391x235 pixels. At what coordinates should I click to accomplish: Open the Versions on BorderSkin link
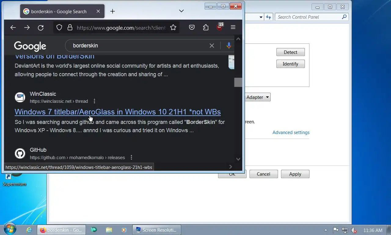54,56
